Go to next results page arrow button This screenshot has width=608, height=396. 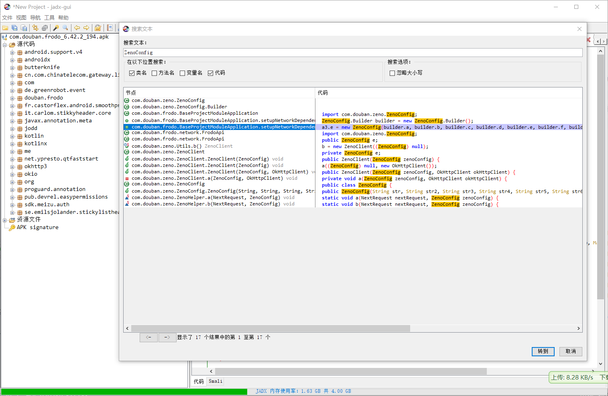coord(167,337)
